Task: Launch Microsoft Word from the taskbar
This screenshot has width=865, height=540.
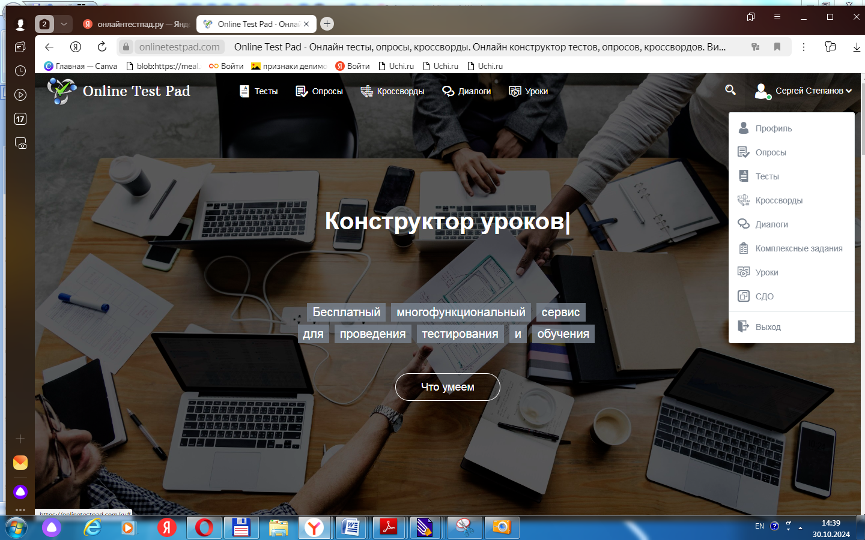Action: (x=351, y=527)
